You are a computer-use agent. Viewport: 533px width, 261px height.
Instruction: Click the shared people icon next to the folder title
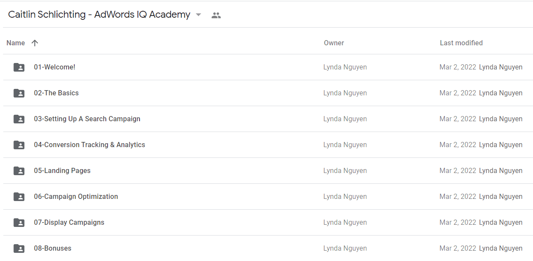[216, 15]
